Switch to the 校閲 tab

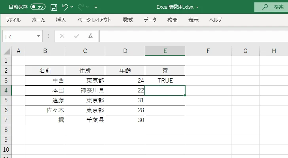(x=172, y=20)
